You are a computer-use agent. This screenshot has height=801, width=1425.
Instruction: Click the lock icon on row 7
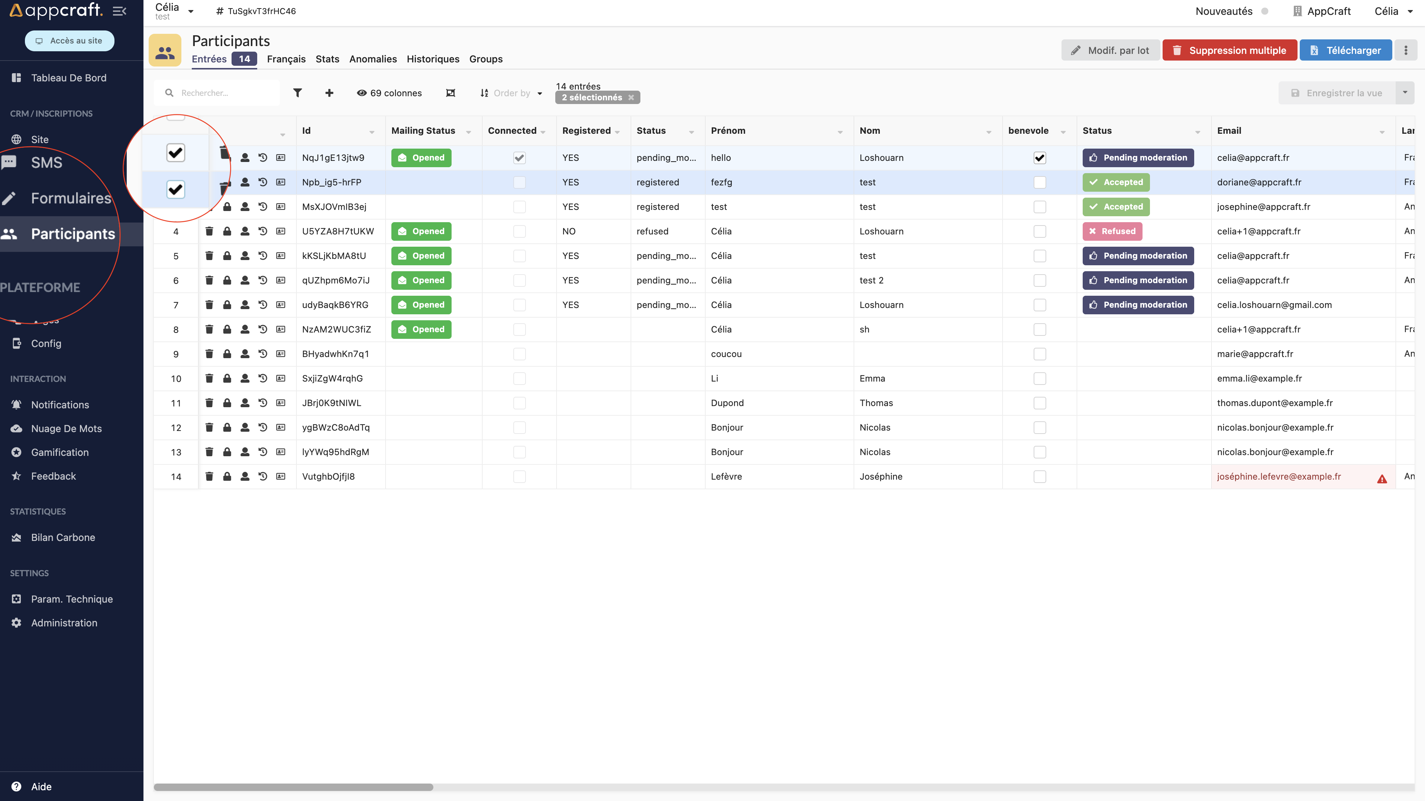[x=227, y=305]
